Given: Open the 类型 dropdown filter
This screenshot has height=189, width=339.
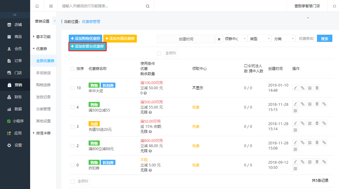Looking at the screenshot, I should point(259,39).
